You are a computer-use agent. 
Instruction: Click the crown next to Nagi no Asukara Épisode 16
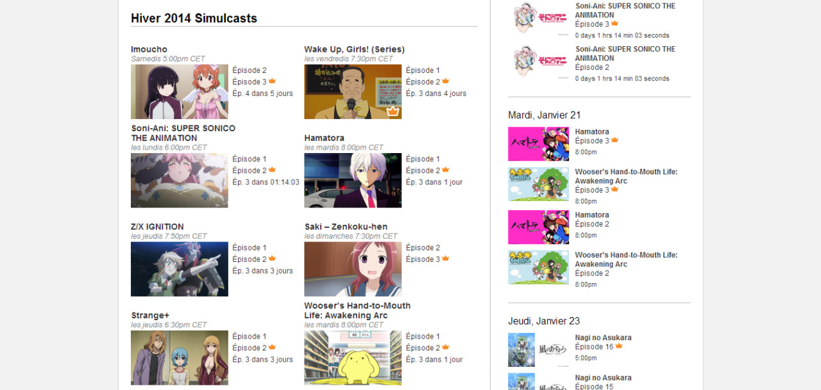pos(619,346)
